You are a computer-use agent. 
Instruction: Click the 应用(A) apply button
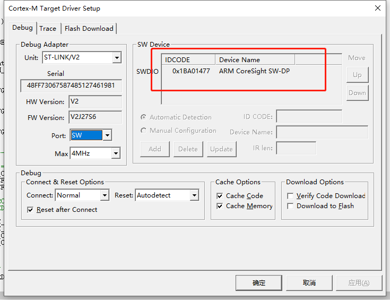[359, 283]
